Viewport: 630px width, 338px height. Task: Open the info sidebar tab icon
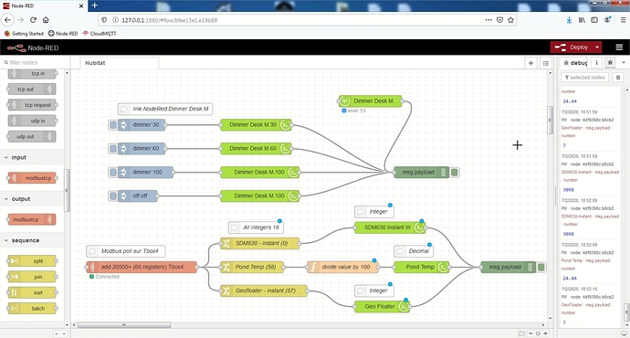coord(596,63)
